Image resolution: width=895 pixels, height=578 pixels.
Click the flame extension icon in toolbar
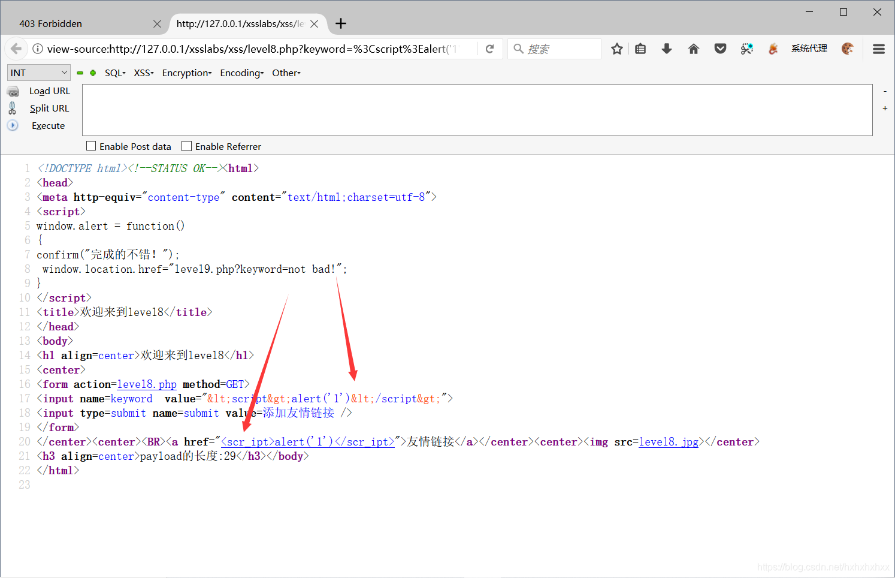pos(773,49)
